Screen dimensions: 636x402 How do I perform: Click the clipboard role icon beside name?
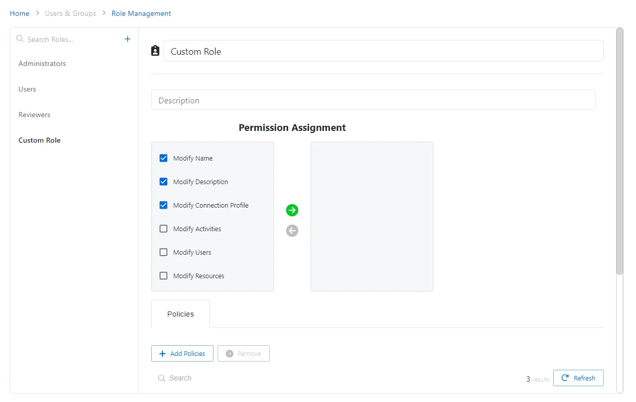pos(155,51)
